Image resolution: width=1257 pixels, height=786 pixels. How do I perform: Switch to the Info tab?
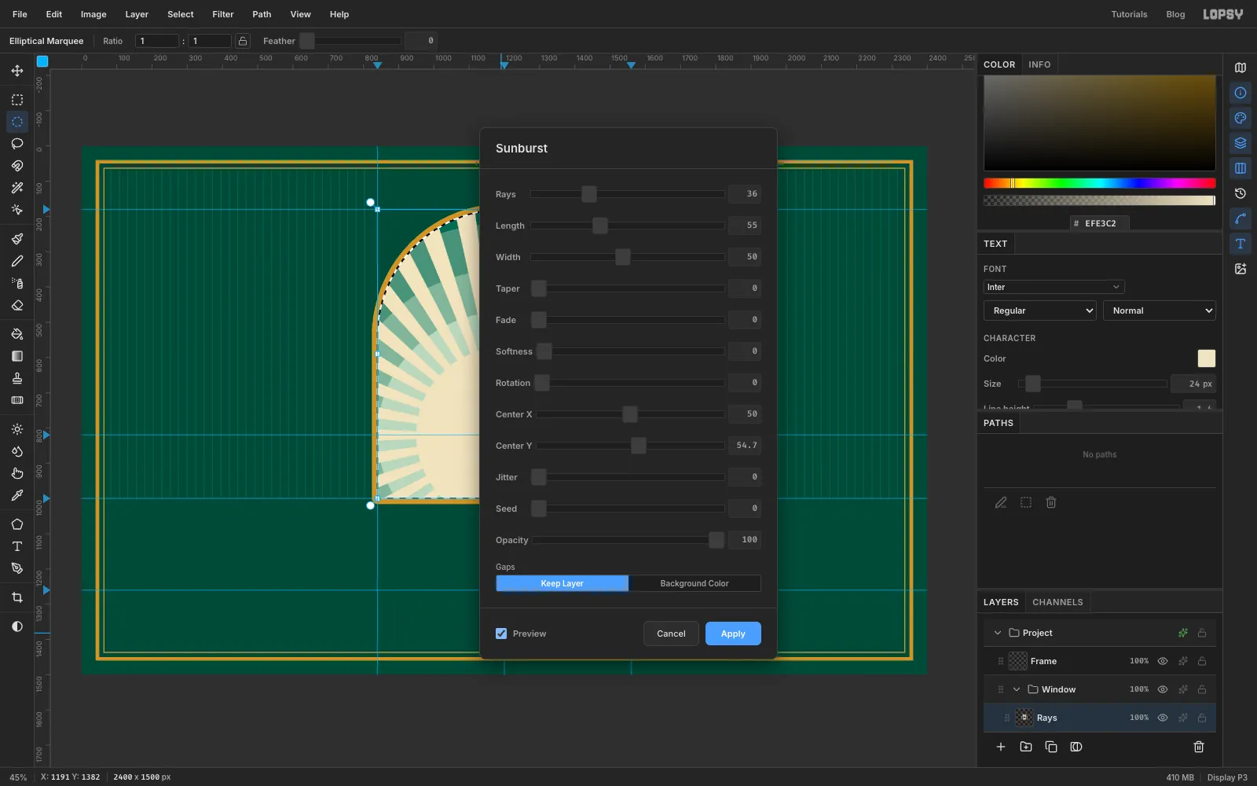click(1039, 64)
